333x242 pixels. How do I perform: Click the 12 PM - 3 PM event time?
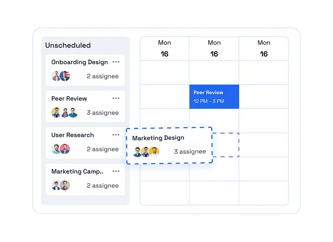click(209, 101)
